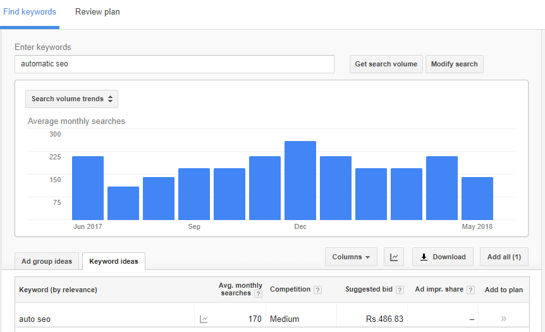Image resolution: width=545 pixels, height=332 pixels.
Task: Click the December bar in chart
Action: [x=300, y=180]
